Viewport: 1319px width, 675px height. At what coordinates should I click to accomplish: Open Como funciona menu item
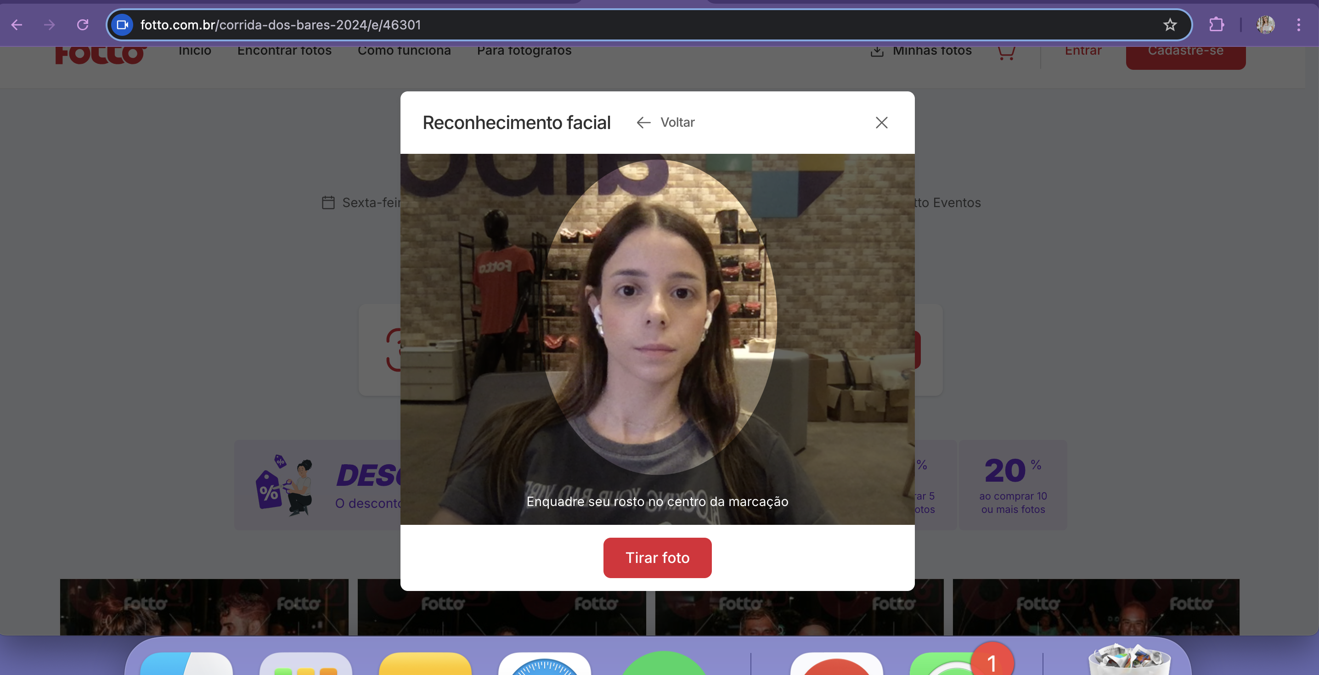pyautogui.click(x=404, y=51)
